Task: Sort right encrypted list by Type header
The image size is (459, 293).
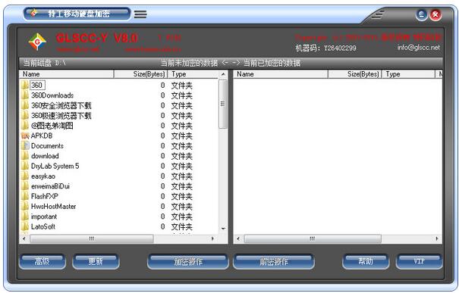Action: pos(409,74)
